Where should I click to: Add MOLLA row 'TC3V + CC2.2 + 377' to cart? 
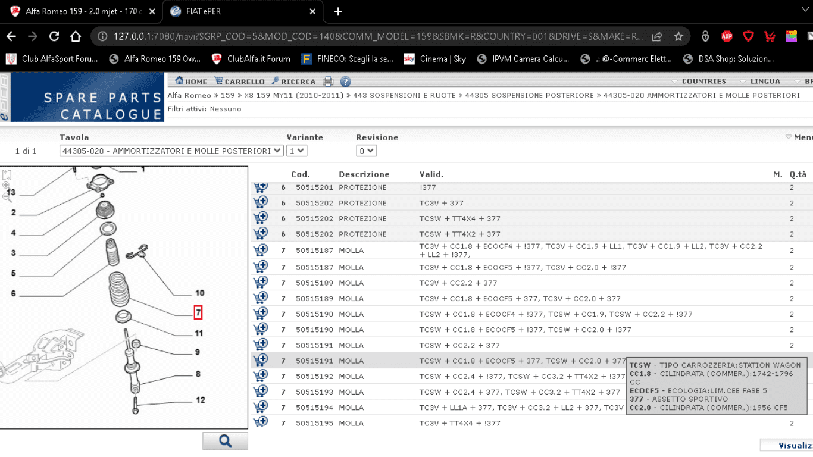pos(261,282)
